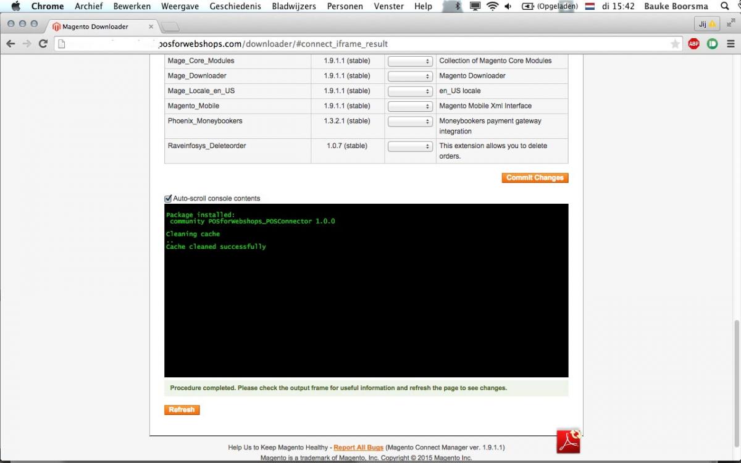Image resolution: width=741 pixels, height=463 pixels.
Task: Open the Archief menu
Action: tap(89, 6)
